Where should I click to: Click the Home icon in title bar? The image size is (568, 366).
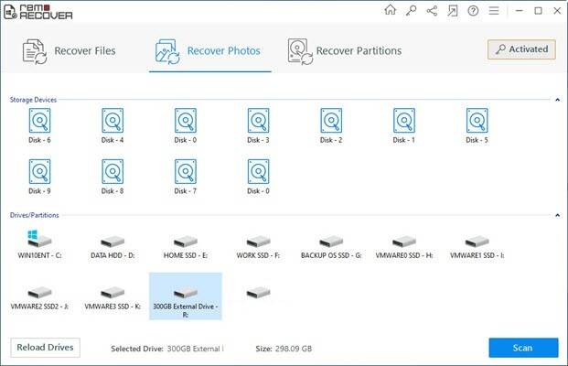[391, 10]
